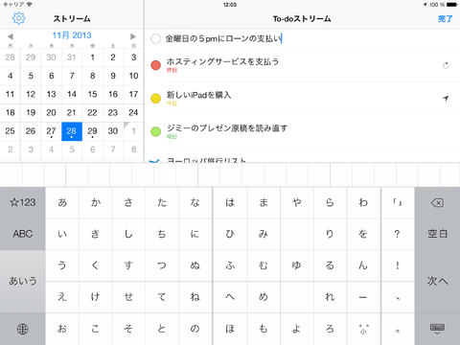This screenshot has height=345, width=460.
Task: Tap the お key
Action: click(x=62, y=329)
